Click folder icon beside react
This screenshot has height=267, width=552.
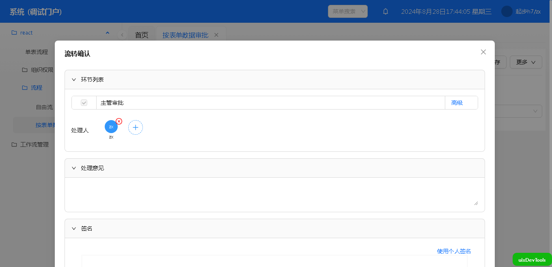point(14,32)
